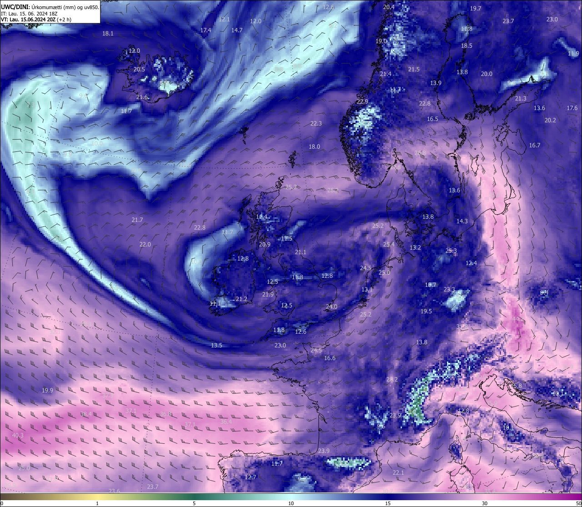Click the 18.1 value on the map
582x507 pixels.
click(108, 34)
